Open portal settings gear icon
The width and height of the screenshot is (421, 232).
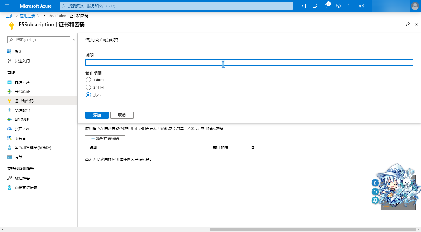pyautogui.click(x=338, y=6)
